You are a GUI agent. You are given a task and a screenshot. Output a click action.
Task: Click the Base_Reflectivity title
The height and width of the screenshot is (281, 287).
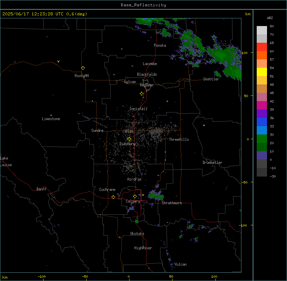pos(143,5)
